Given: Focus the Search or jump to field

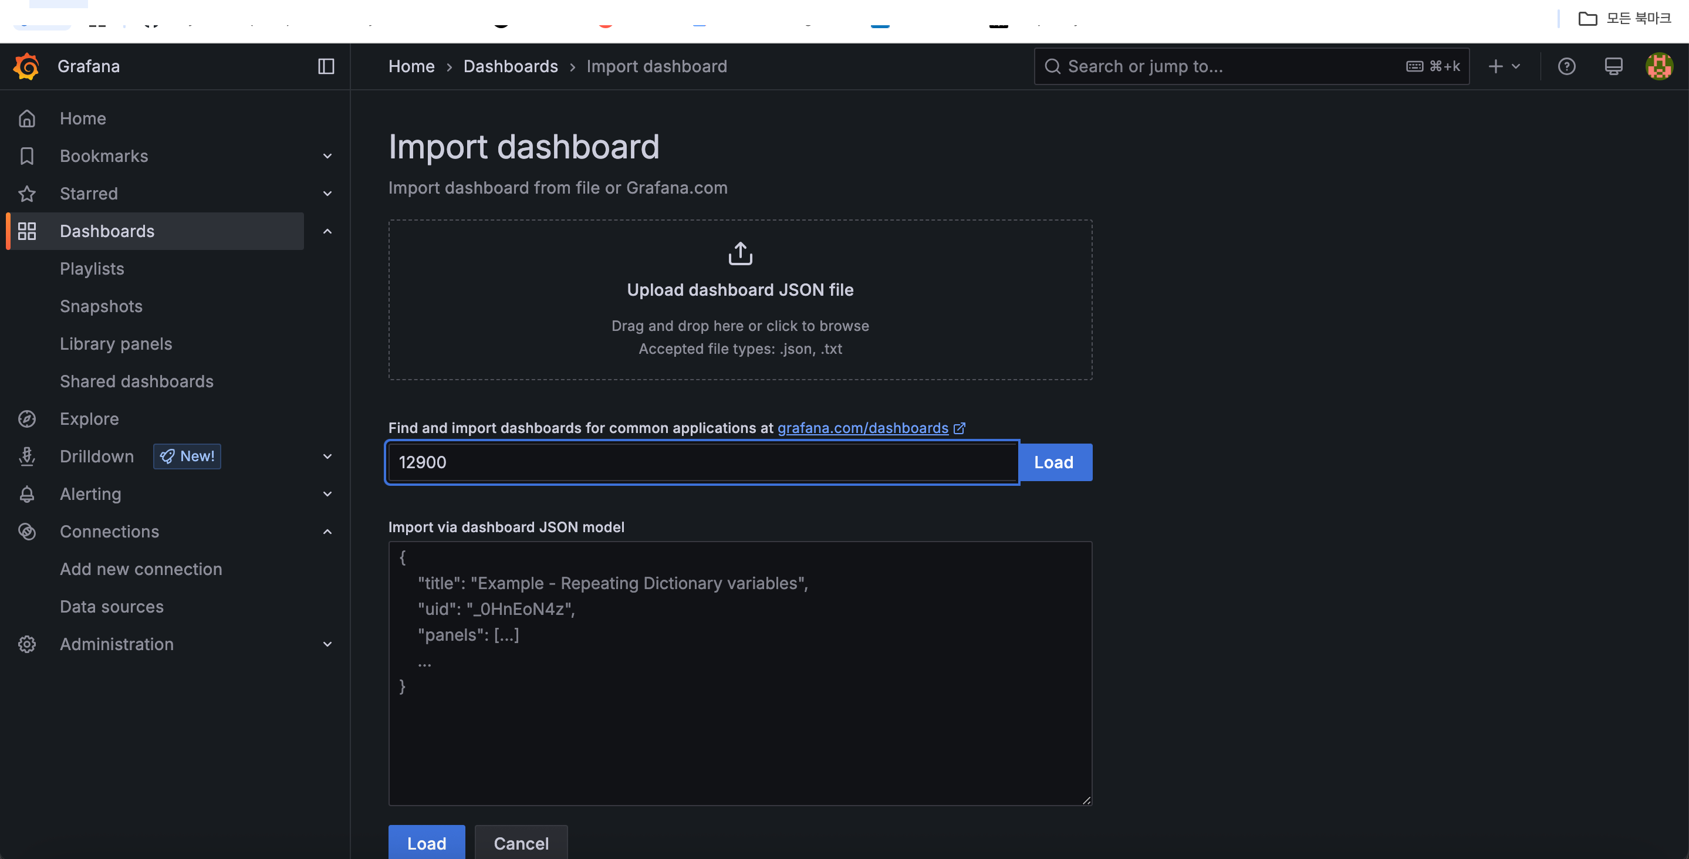Looking at the screenshot, I should [1232, 66].
